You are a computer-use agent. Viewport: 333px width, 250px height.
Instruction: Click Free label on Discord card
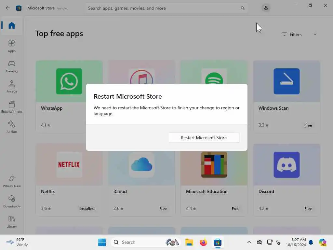click(308, 209)
